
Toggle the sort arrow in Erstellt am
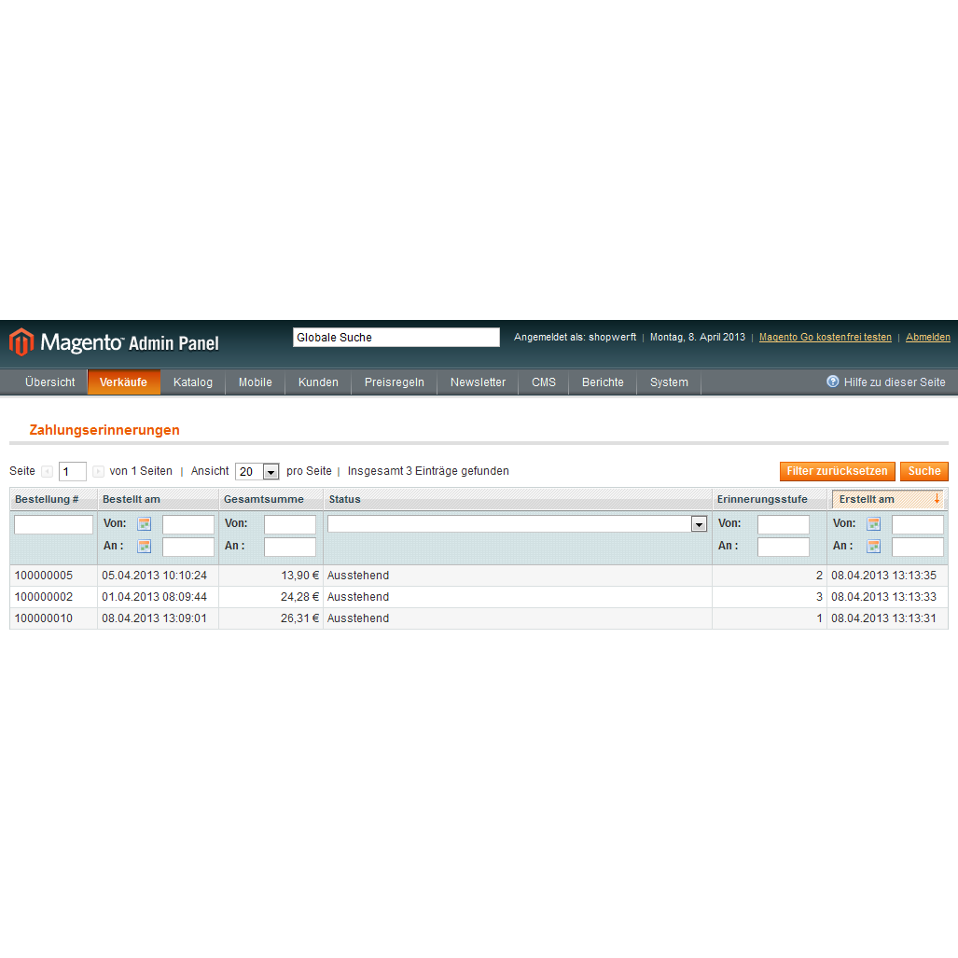[x=937, y=499]
